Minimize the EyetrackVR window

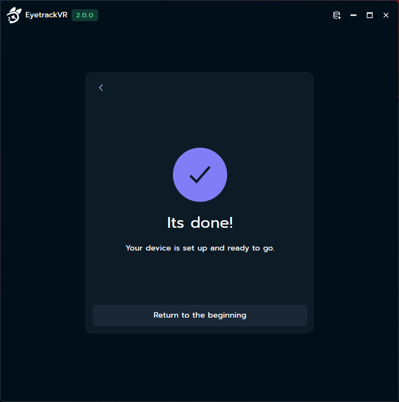click(x=353, y=15)
